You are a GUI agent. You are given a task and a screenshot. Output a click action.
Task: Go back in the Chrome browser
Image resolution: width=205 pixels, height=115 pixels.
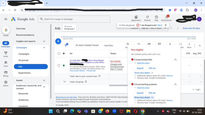tap(3, 10)
